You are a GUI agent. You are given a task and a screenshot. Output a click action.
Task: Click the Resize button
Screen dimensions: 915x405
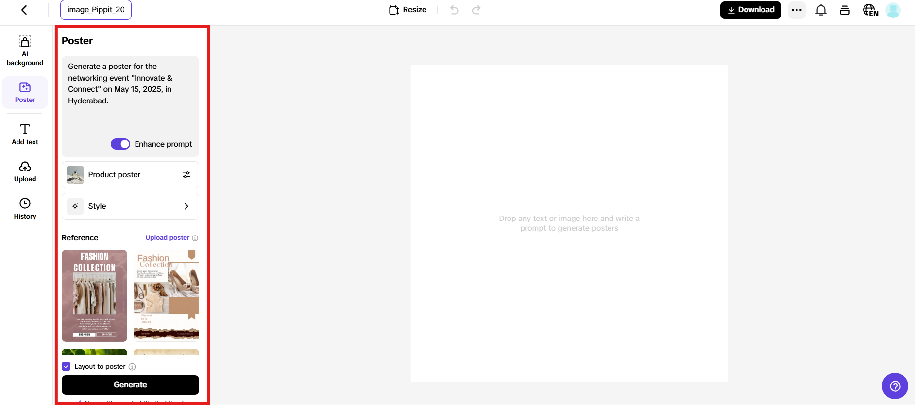(408, 10)
